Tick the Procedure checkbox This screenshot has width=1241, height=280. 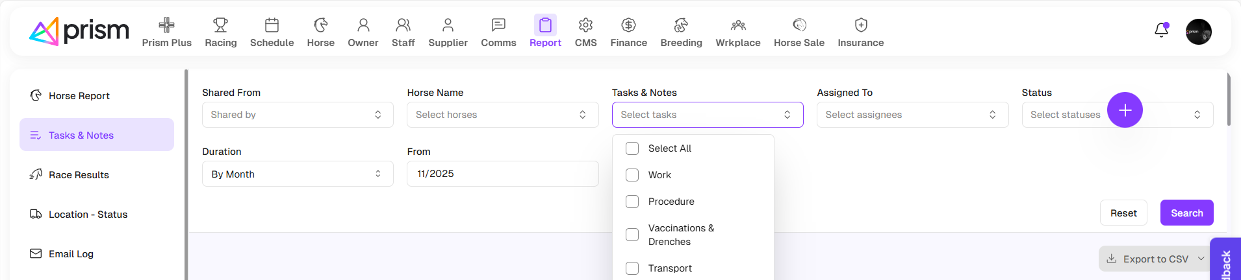[x=632, y=202]
